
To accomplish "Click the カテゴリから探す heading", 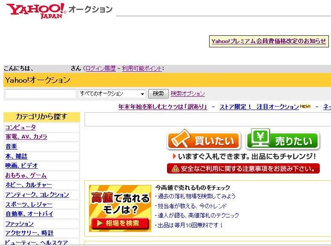I will 42,117.
